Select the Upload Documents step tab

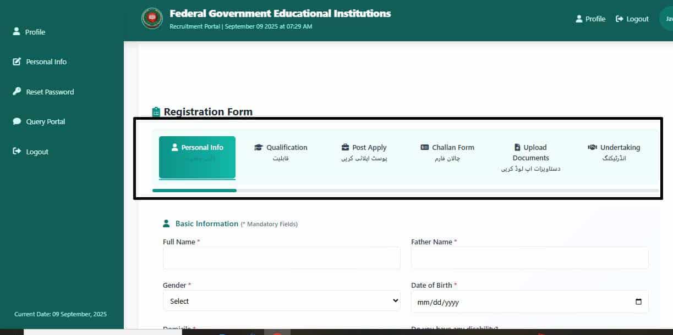(530, 157)
